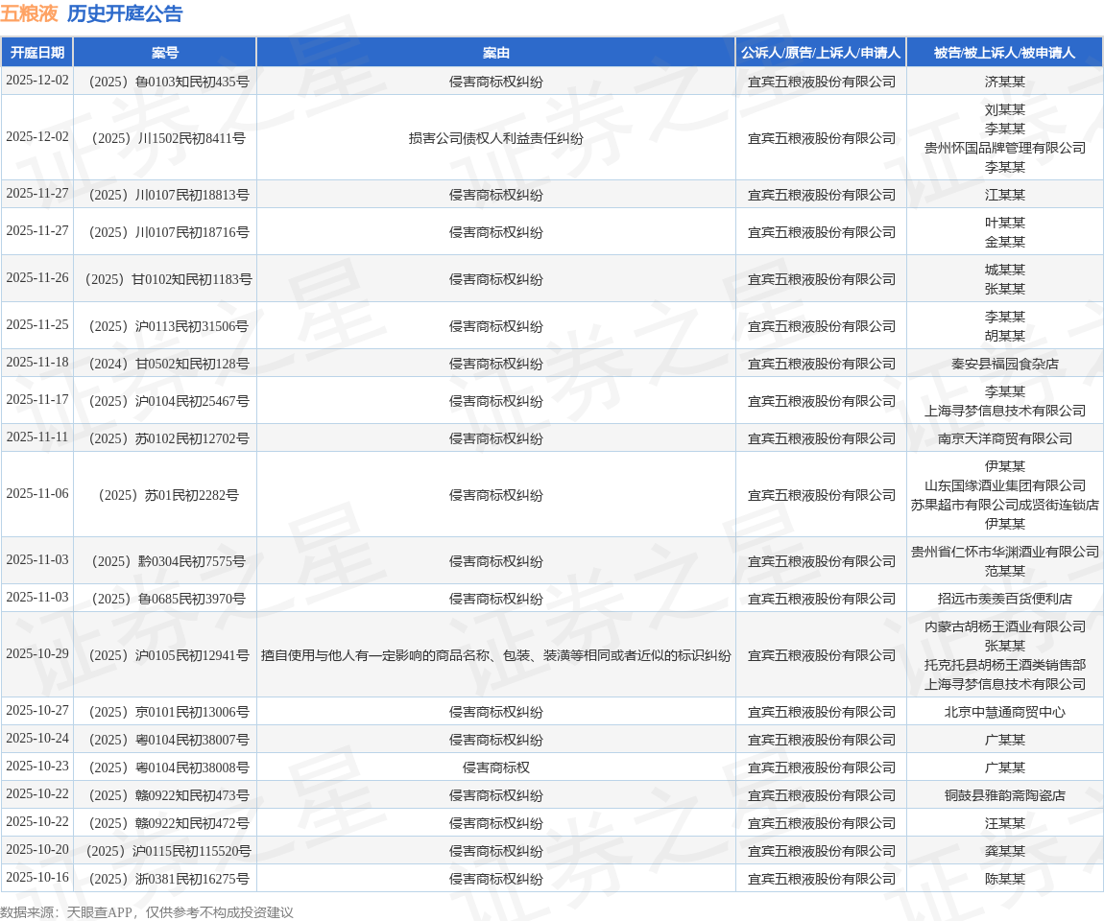The height and width of the screenshot is (921, 1104).
Task: Click defendant 刘某某
Action: click(1005, 109)
